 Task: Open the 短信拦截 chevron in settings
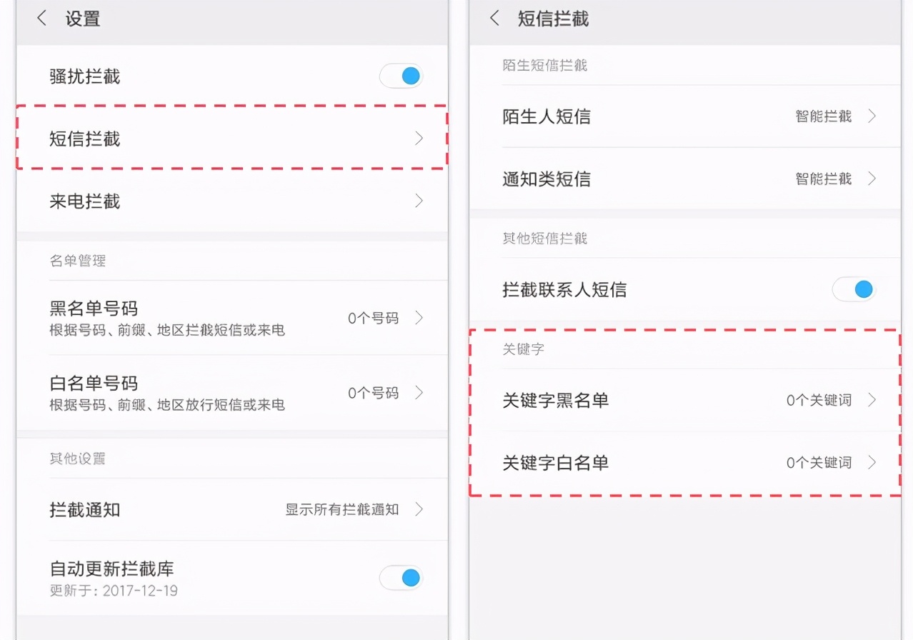419,139
